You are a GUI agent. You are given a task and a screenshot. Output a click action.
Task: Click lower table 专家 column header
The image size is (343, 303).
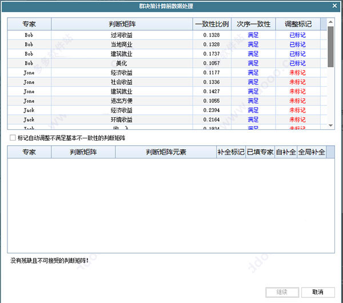[29, 152]
